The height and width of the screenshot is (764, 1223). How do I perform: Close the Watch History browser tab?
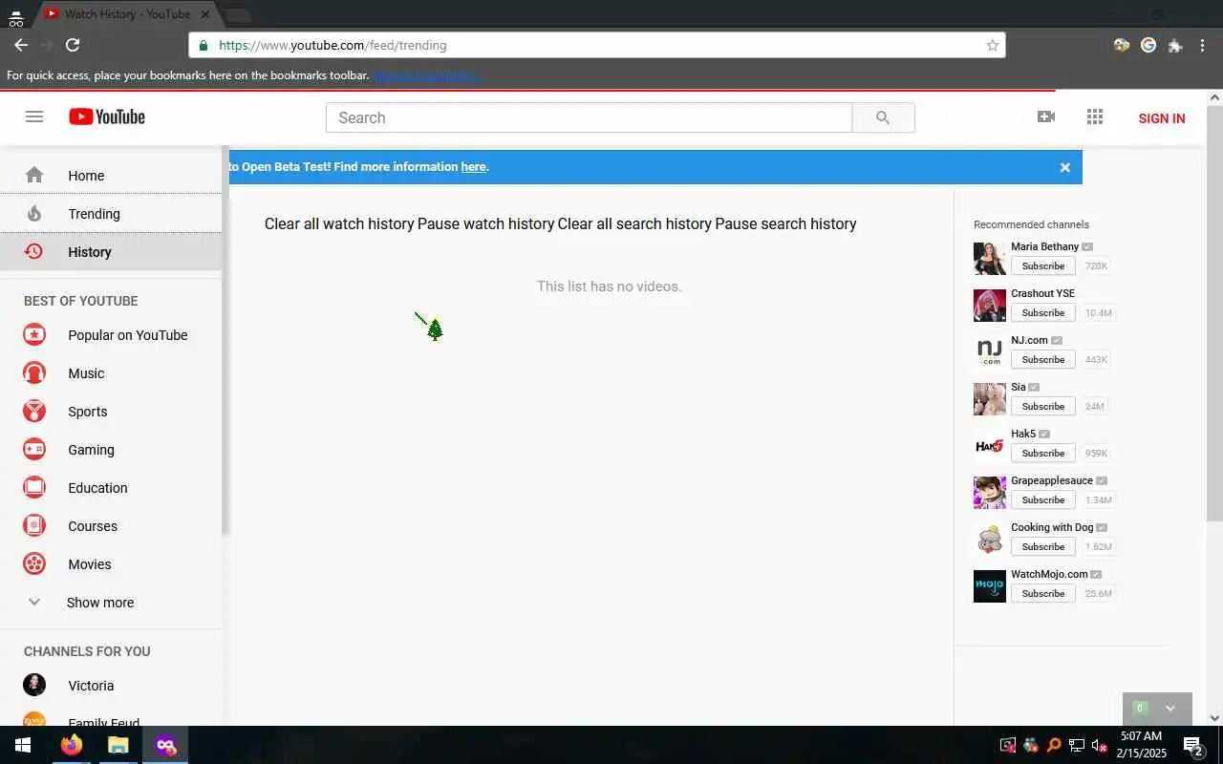pyautogui.click(x=204, y=14)
